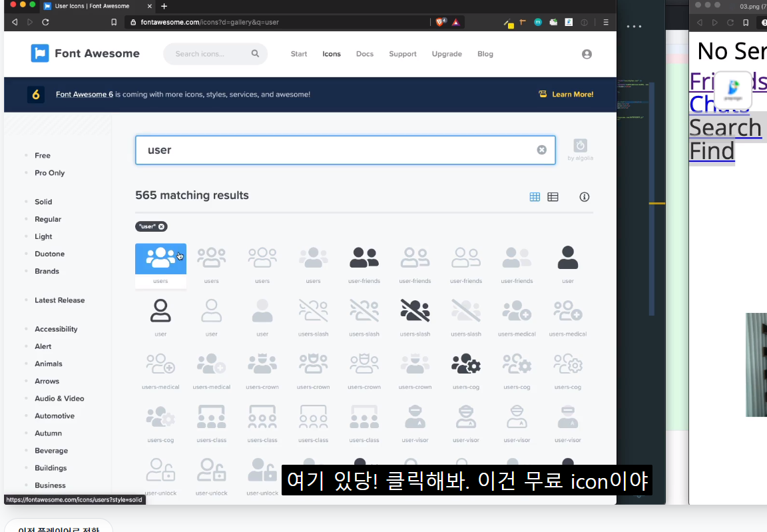This screenshot has width=767, height=532.
Task: Reload the 03.png browser window on the right
Action: [730, 23]
